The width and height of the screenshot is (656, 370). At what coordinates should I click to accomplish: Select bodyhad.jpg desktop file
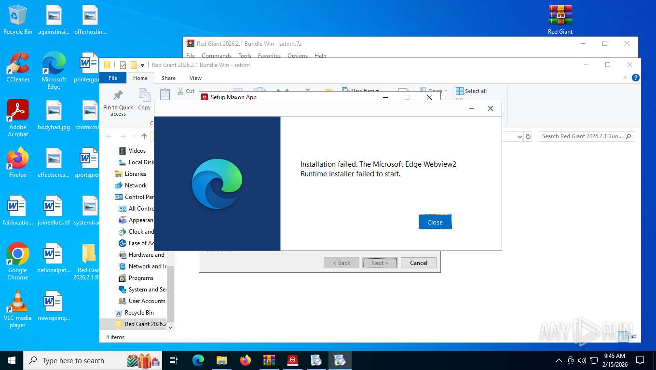pyautogui.click(x=54, y=115)
